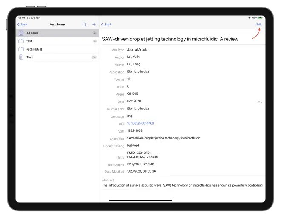
Task: Tap Edit to modify item details
Action: click(x=259, y=25)
